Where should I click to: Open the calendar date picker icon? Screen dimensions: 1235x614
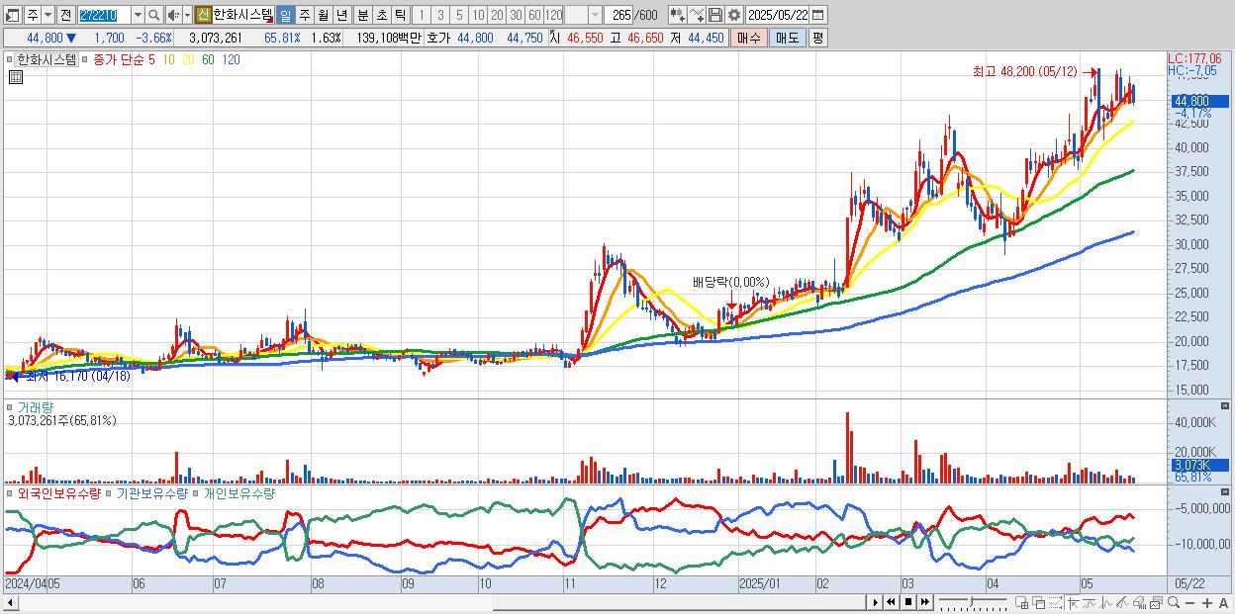pos(818,15)
